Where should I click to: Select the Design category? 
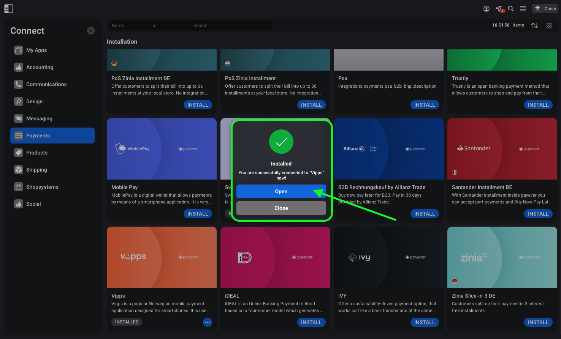click(52, 101)
